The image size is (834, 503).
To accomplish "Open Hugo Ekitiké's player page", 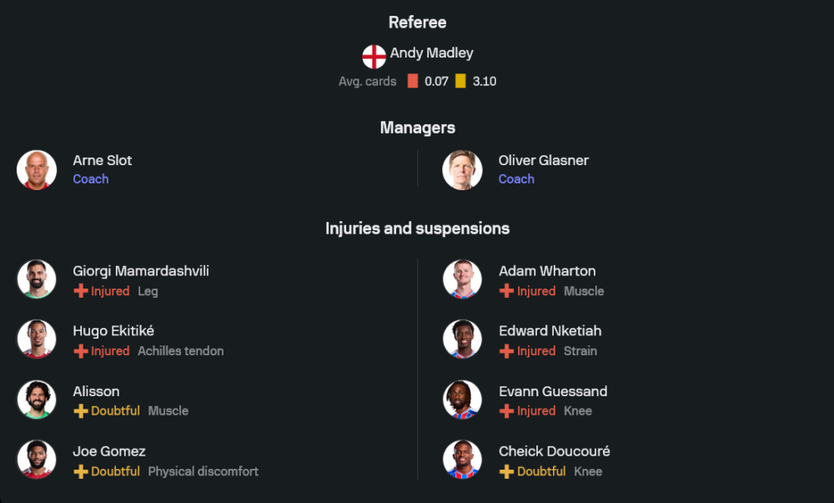I will [113, 331].
